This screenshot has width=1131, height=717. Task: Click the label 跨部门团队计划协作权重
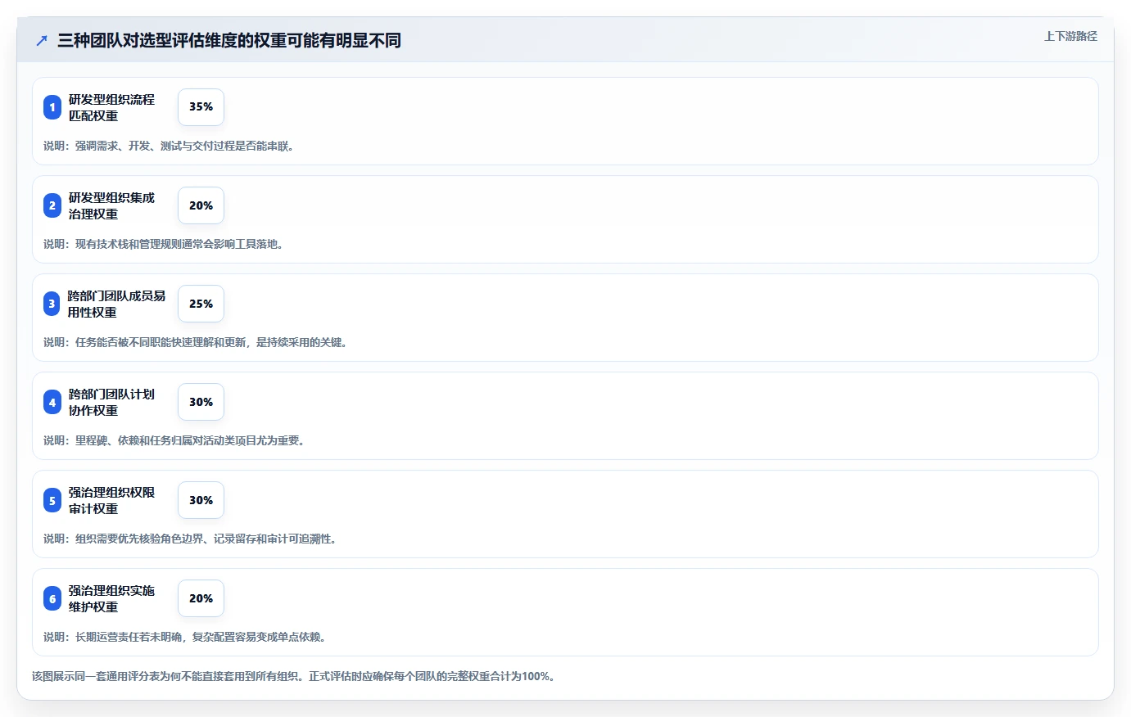pyautogui.click(x=111, y=402)
